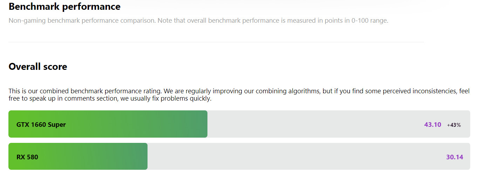Select the RX 580 label
This screenshot has height=175, width=479.
tap(27, 157)
